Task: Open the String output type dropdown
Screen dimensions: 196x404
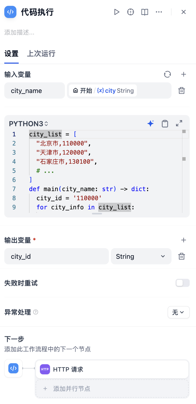Action: point(141,256)
